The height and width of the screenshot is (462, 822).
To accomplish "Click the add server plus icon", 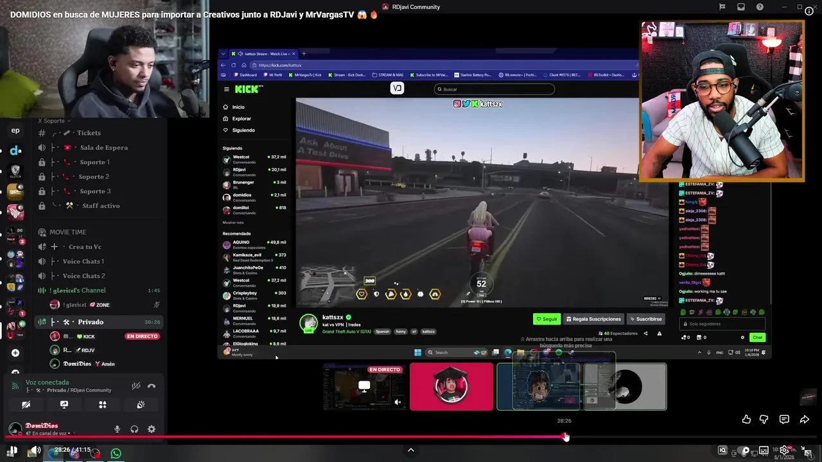I will [15, 352].
